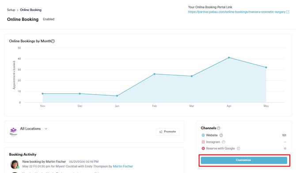Open the online booking portal link URL
Viewport: 296px width, 173px height.
(x=237, y=12)
